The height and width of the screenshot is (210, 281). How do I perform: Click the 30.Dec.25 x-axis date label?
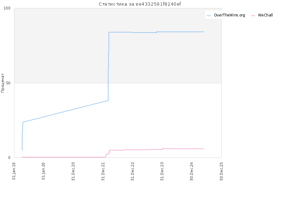point(222,171)
